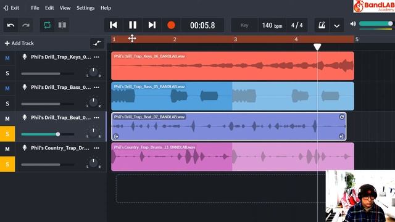Click the loop icon on Beat region
The height and width of the screenshot is (222, 395).
coord(341,117)
